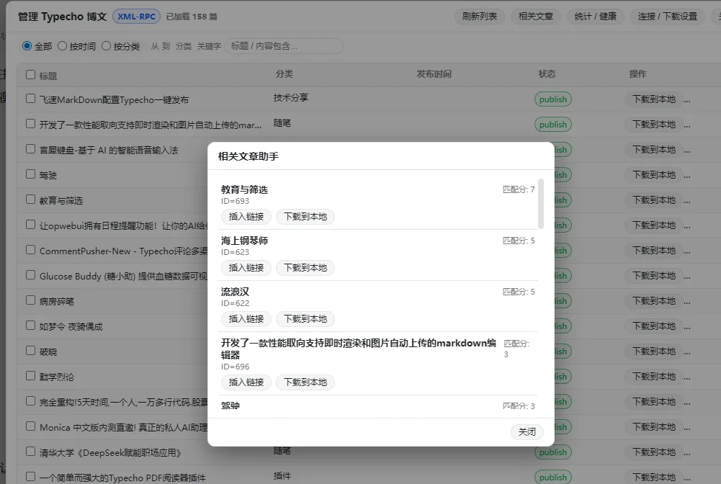Click the XML-RPC badge in header
Image resolution: width=721 pixels, height=484 pixels.
(x=136, y=16)
